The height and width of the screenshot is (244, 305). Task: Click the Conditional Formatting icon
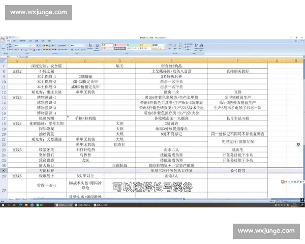tap(90, 46)
